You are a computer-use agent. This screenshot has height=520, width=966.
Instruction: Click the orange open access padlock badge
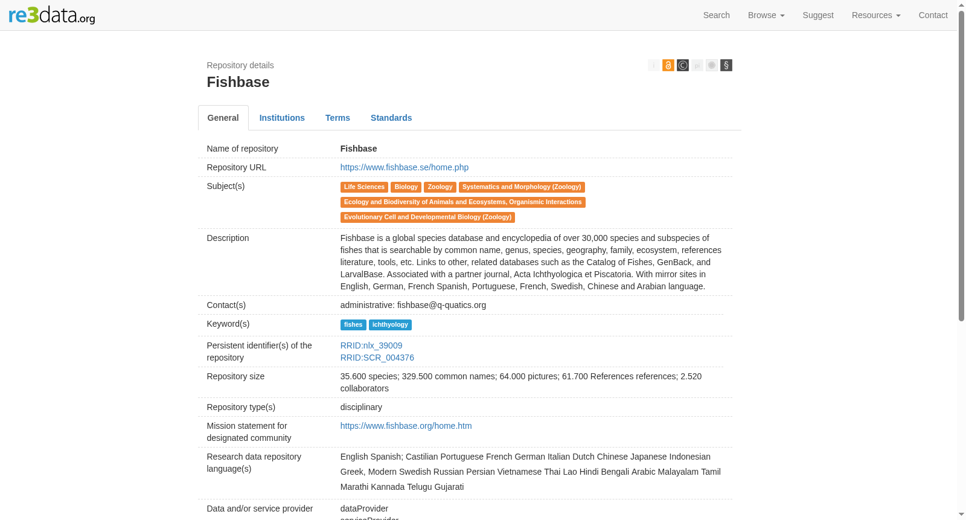coord(668,65)
